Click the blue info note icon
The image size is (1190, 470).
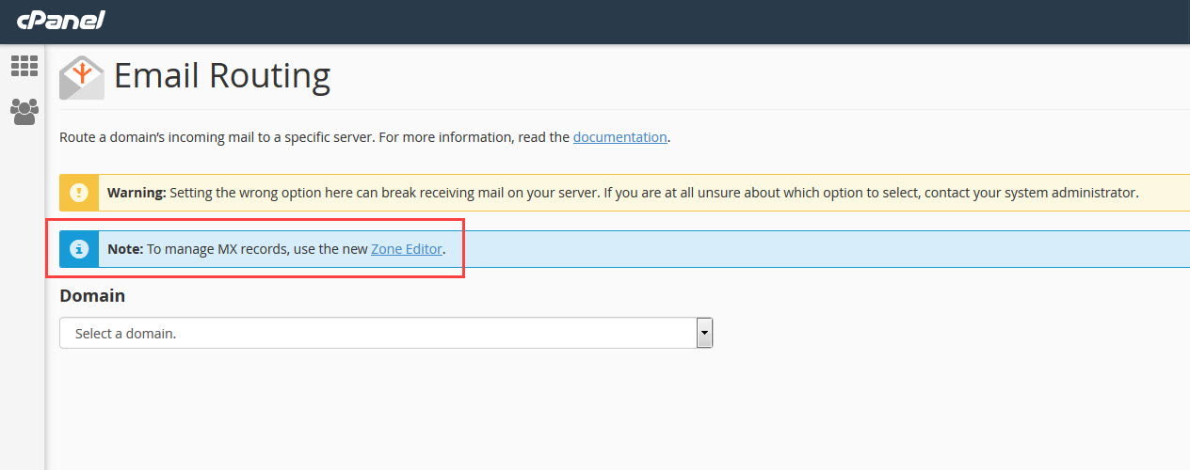[x=79, y=249]
